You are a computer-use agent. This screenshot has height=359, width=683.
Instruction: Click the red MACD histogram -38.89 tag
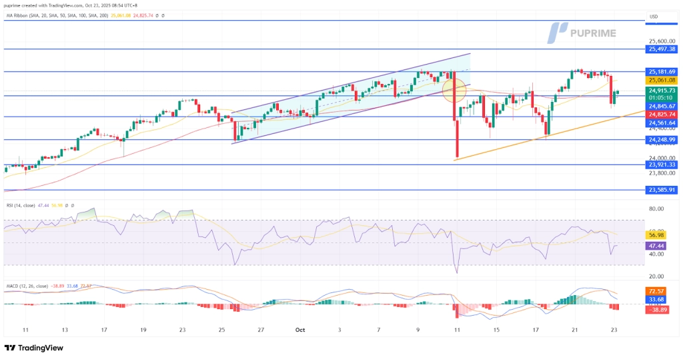tap(656, 310)
